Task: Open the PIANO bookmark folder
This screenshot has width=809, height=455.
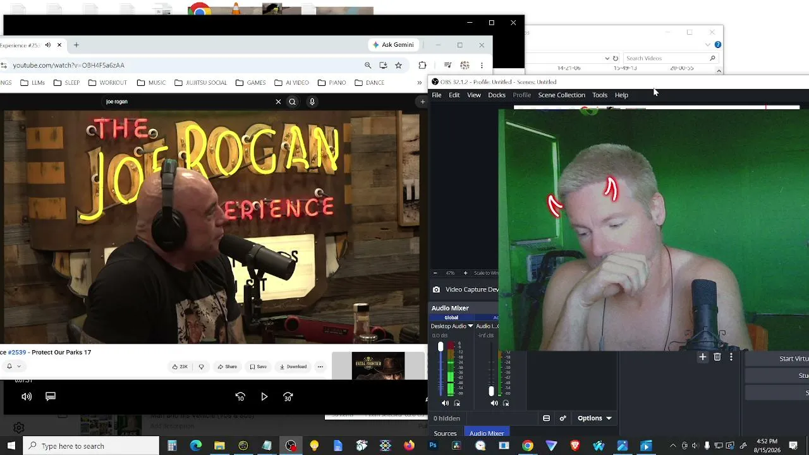Action: tap(333, 83)
